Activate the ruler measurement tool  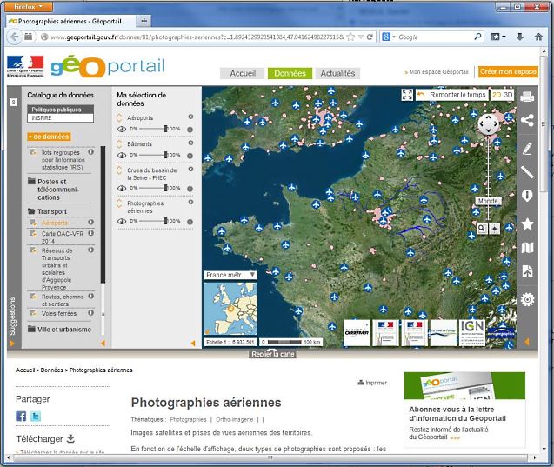527,172
